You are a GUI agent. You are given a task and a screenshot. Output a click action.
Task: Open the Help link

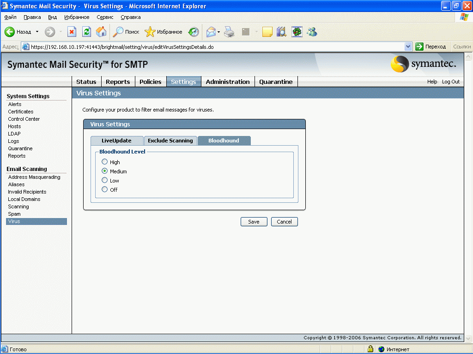pyautogui.click(x=432, y=82)
